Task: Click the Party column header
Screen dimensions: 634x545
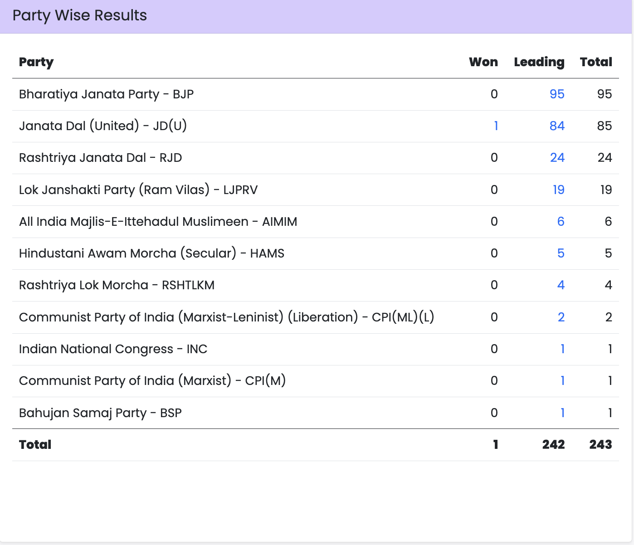Action: 36,62
